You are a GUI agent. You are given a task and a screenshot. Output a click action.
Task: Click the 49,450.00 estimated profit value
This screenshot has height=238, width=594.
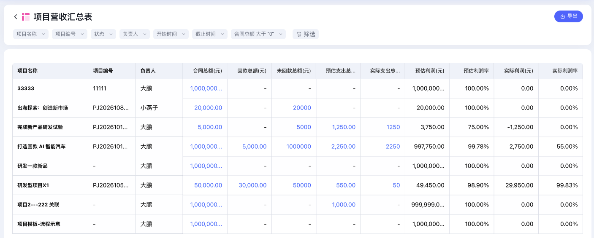click(431, 185)
